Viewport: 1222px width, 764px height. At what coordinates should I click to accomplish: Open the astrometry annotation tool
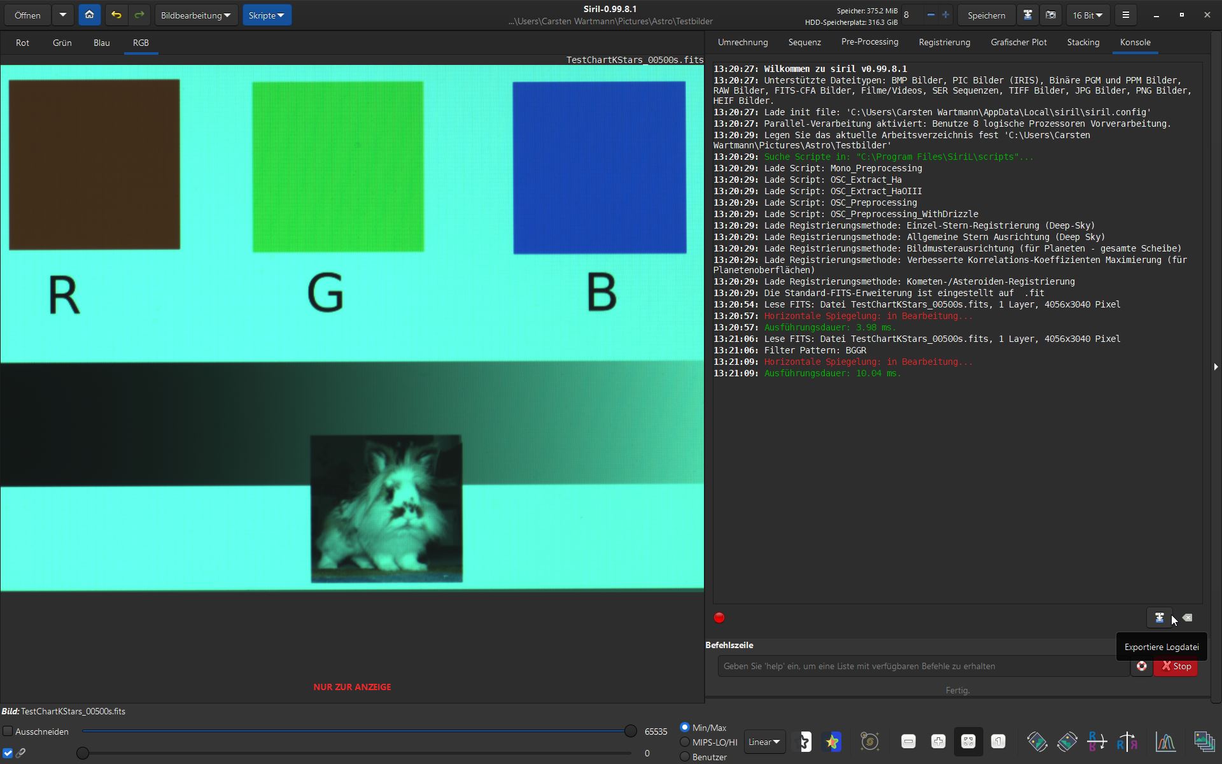click(871, 742)
